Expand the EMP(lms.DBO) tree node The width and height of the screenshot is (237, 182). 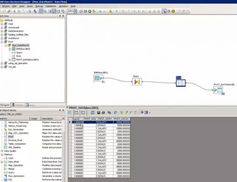tap(9, 49)
